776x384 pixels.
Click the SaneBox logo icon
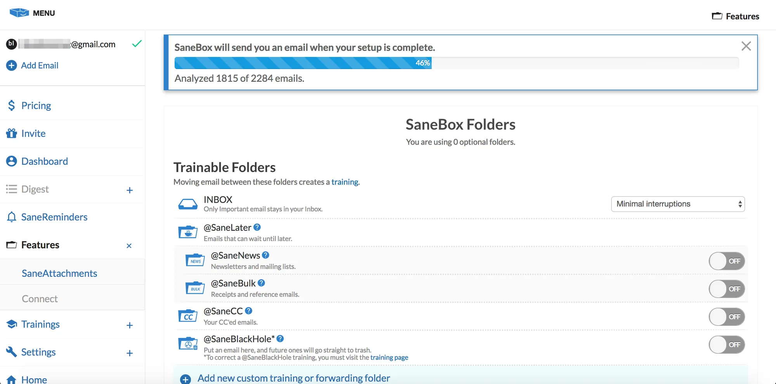19,13
